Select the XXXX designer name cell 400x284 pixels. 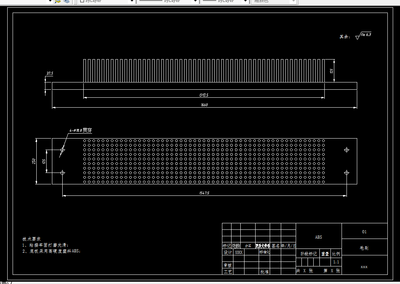pyautogui.click(x=239, y=252)
